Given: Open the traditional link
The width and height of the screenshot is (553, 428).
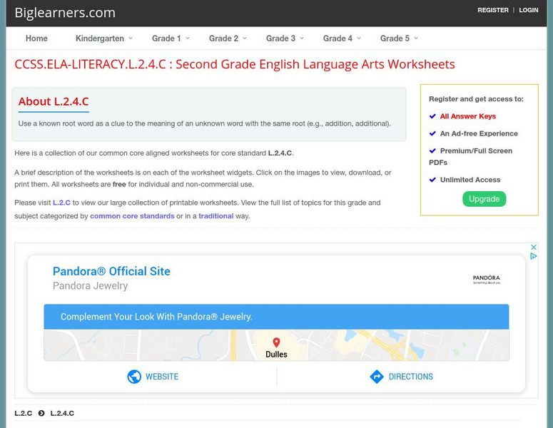Looking at the screenshot, I should (216, 216).
